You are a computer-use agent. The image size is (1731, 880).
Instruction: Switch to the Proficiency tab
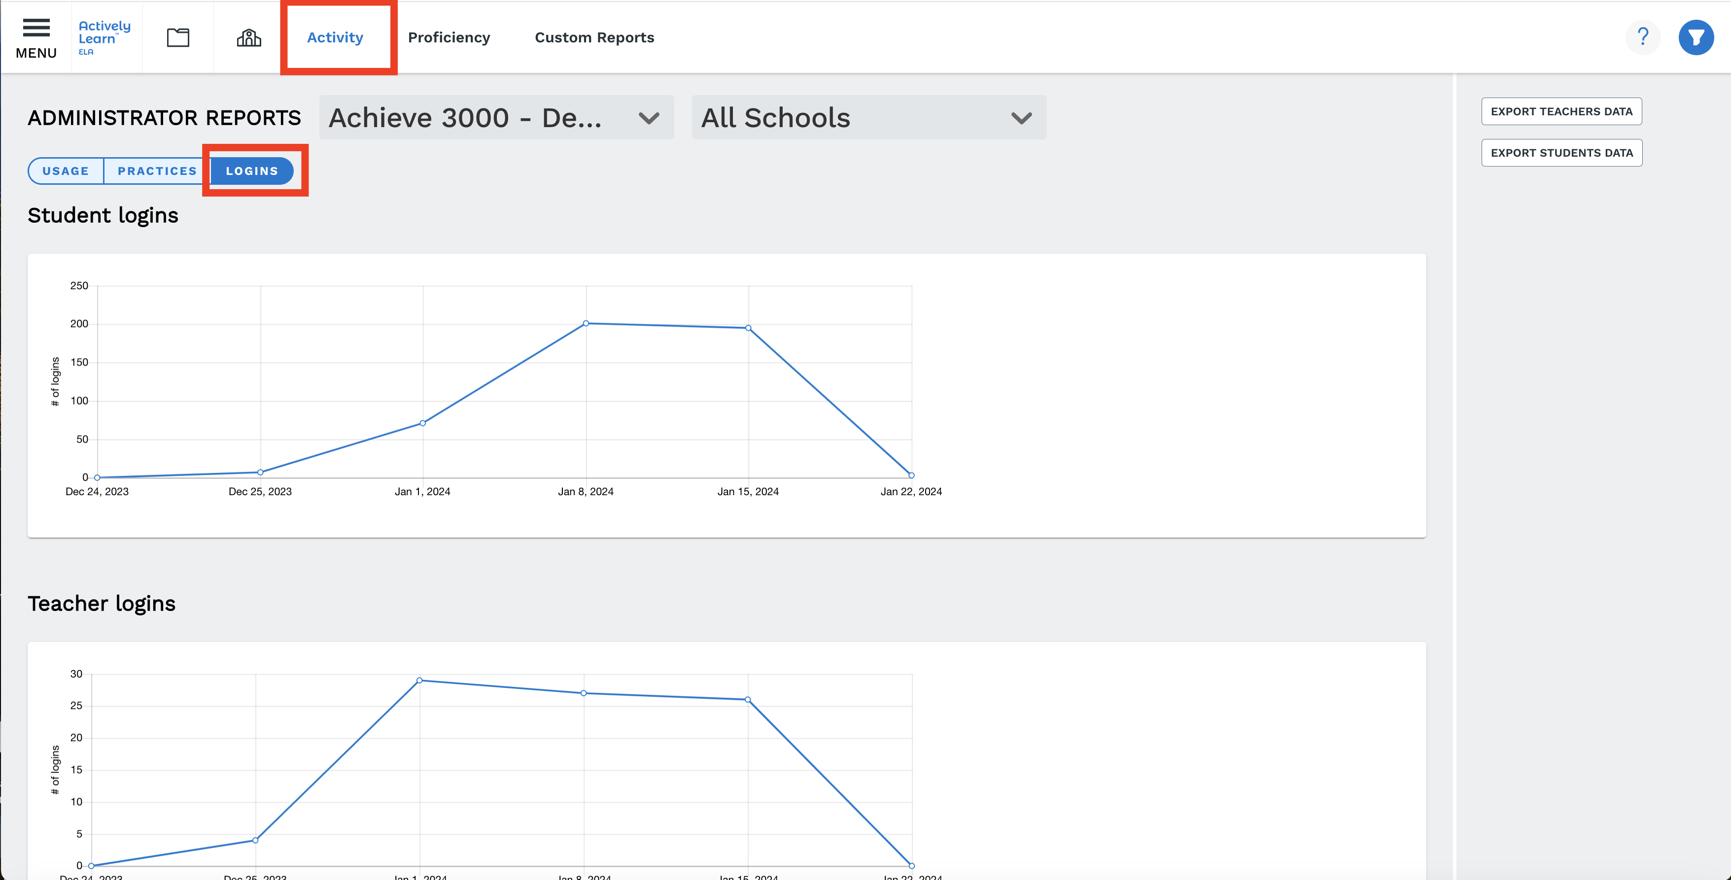point(449,37)
